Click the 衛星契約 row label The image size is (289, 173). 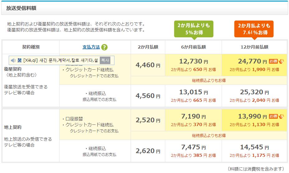[x=13, y=69]
